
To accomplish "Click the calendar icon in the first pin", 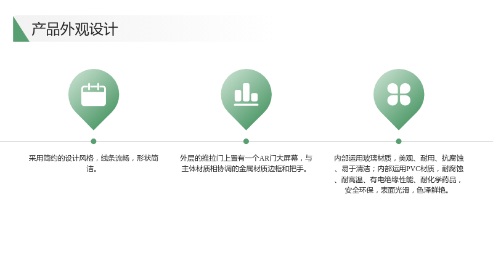I will coord(94,95).
